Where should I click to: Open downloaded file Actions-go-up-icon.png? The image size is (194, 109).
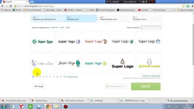pyautogui.click(x=74, y=101)
